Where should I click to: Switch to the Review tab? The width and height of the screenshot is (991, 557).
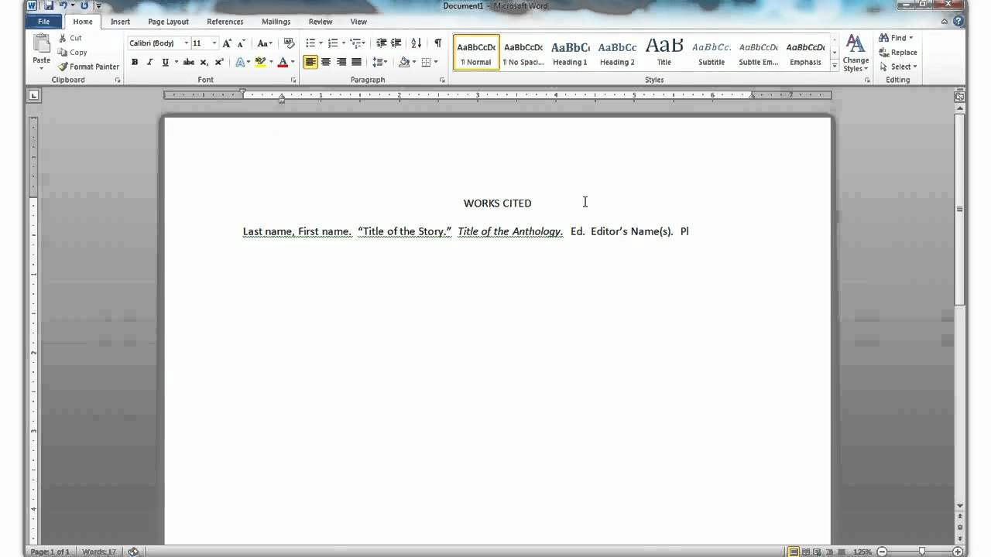point(321,22)
